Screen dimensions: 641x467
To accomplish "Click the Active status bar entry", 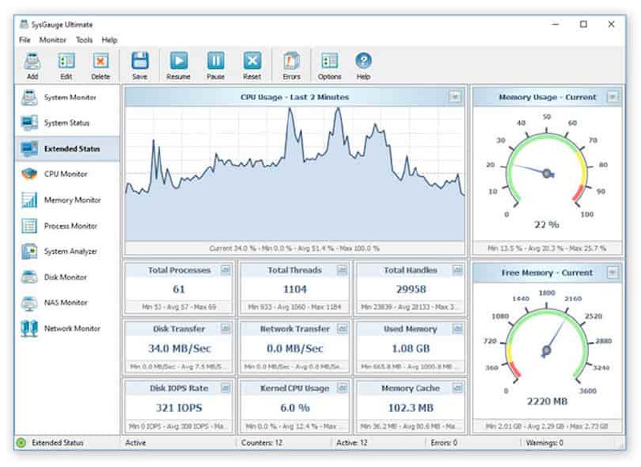I will (x=135, y=442).
